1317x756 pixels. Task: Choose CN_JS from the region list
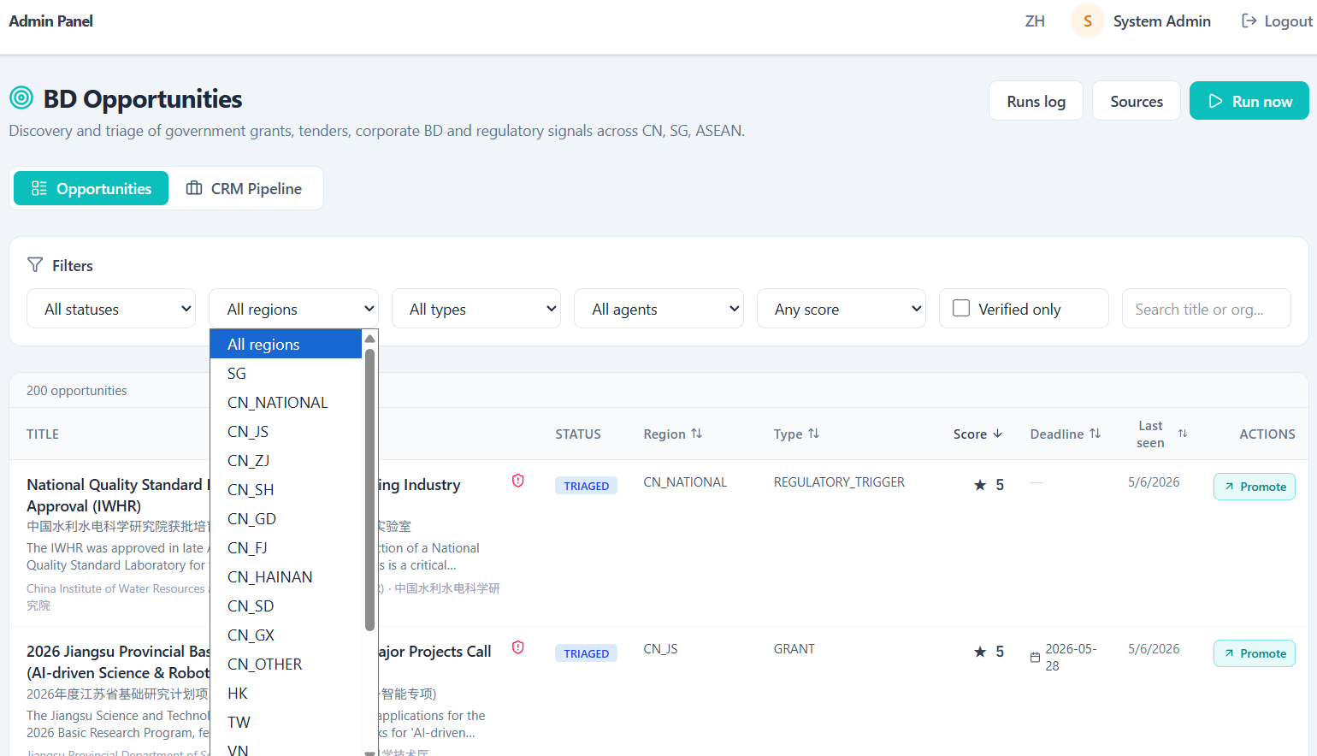tap(286, 431)
